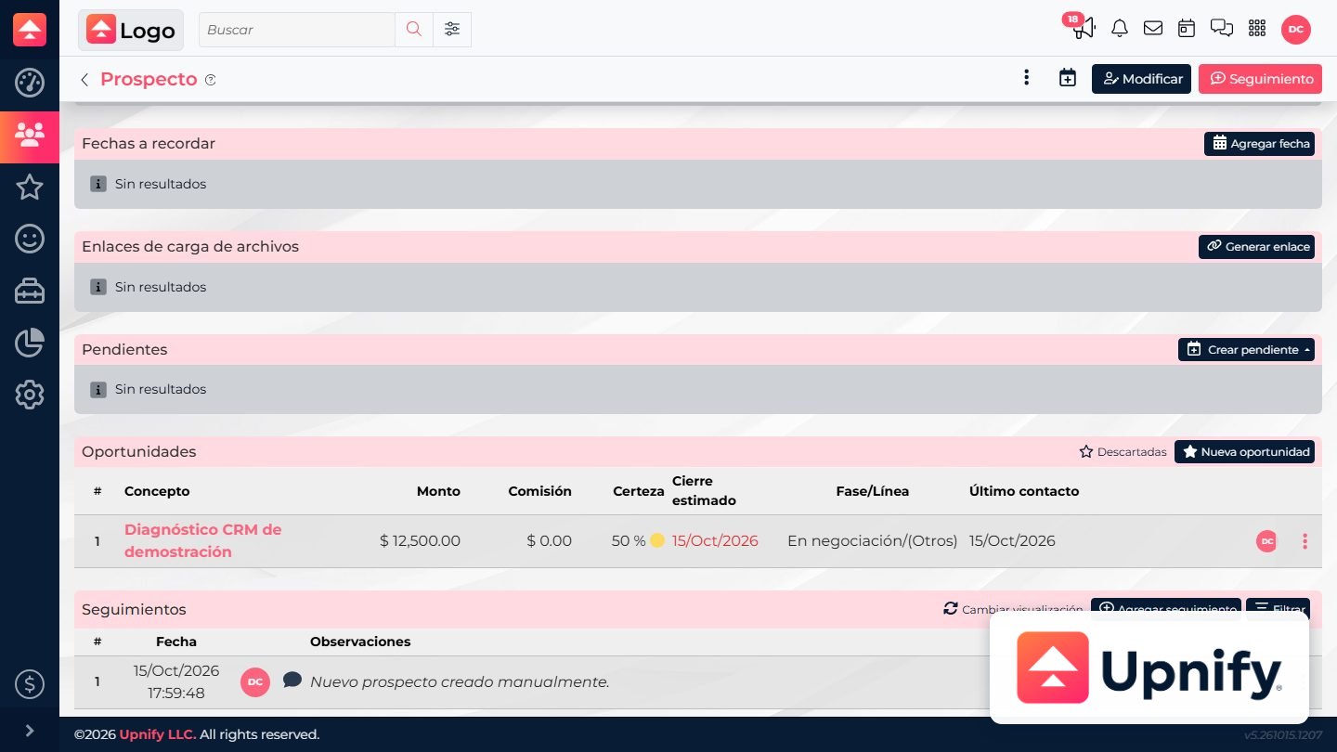The height and width of the screenshot is (752, 1337).
Task: Go back using the chevron beside Prospecto
Action: pos(84,80)
